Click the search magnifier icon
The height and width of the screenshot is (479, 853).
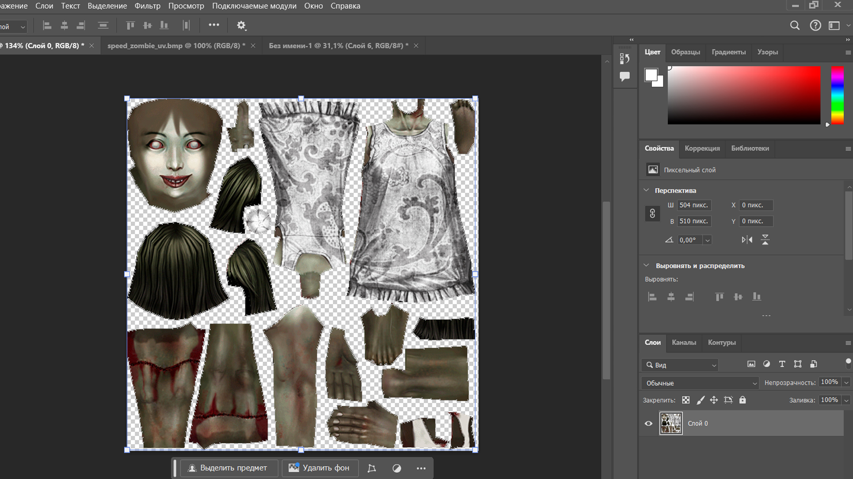tap(795, 26)
